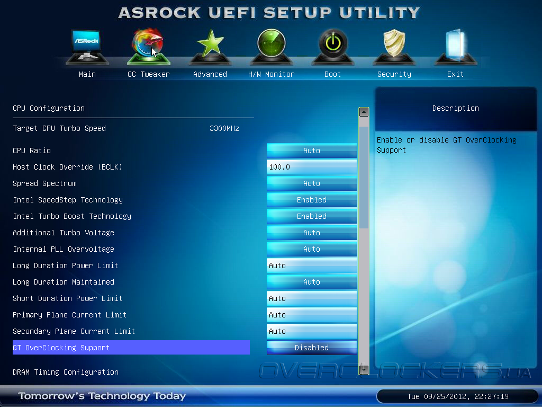Screen dimensions: 542x407
Task: Click the CPU Configuration heading
Action: (48, 108)
